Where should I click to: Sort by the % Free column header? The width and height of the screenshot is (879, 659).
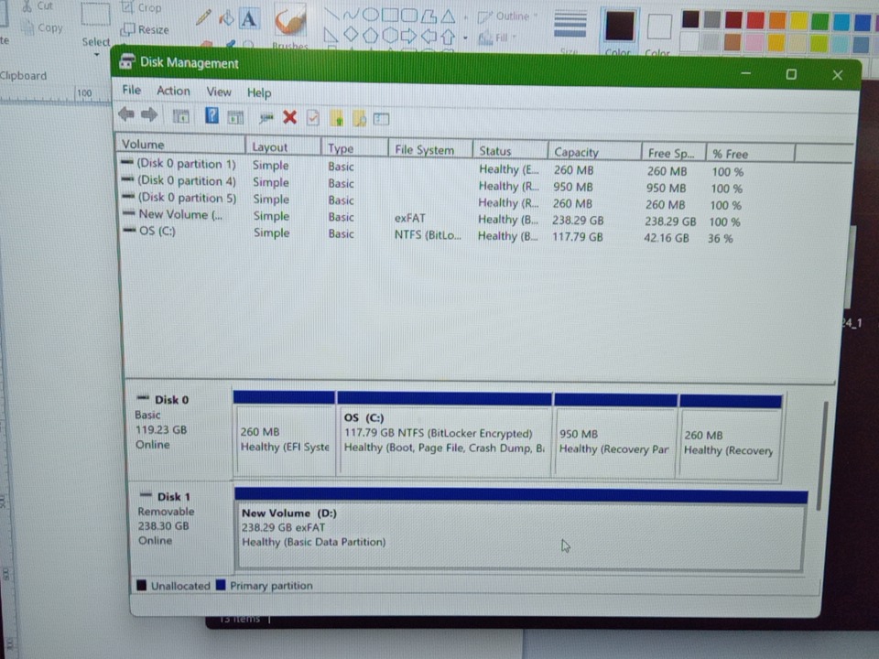pos(750,154)
